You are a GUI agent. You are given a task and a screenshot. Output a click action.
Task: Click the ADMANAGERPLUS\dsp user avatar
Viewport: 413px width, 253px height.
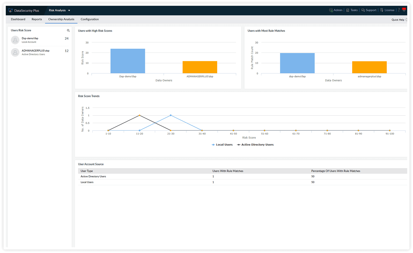tap(15, 52)
